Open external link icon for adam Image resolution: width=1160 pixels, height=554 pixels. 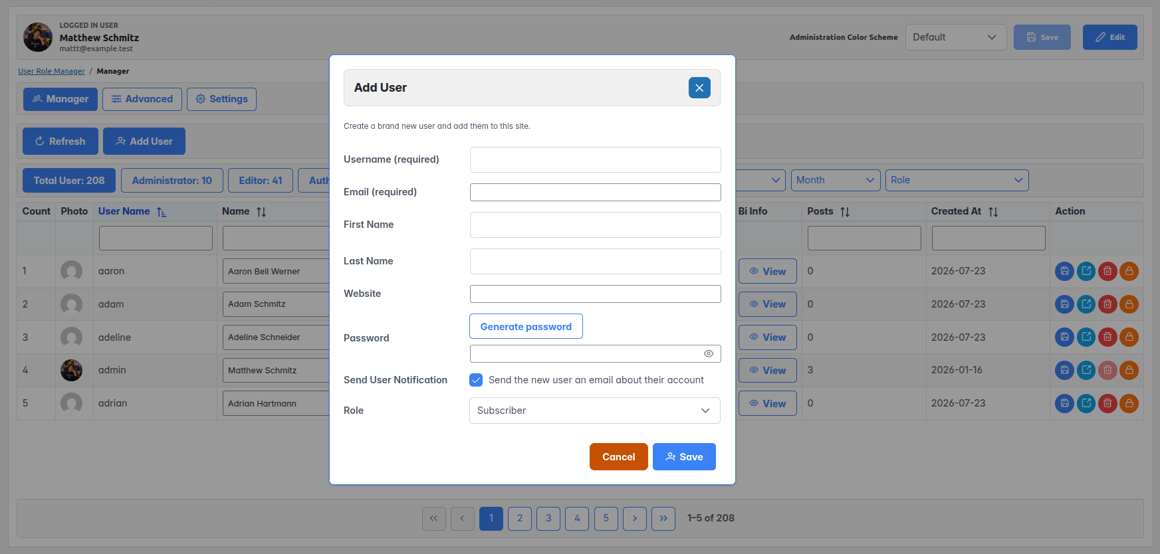pos(1086,304)
